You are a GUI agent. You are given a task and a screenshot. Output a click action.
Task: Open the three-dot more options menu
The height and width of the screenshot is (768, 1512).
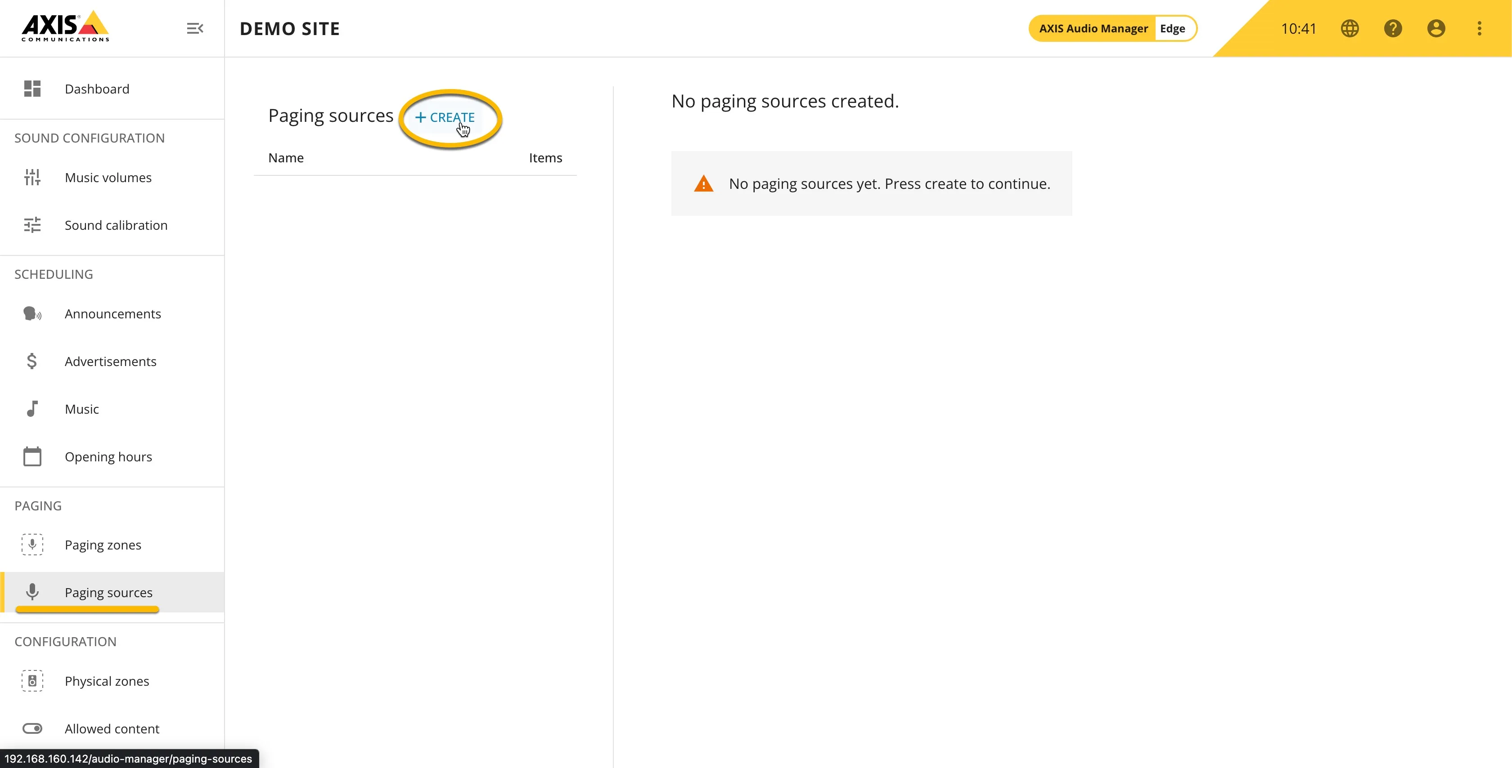coord(1479,28)
